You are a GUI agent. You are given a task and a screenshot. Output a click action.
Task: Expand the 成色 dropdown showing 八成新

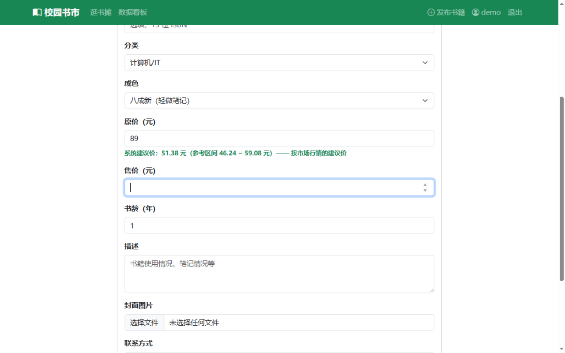point(279,101)
